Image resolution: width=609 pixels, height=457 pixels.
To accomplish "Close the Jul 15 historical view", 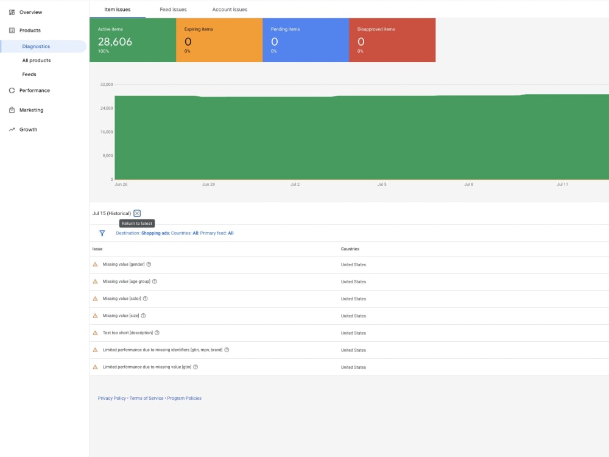I will (137, 213).
